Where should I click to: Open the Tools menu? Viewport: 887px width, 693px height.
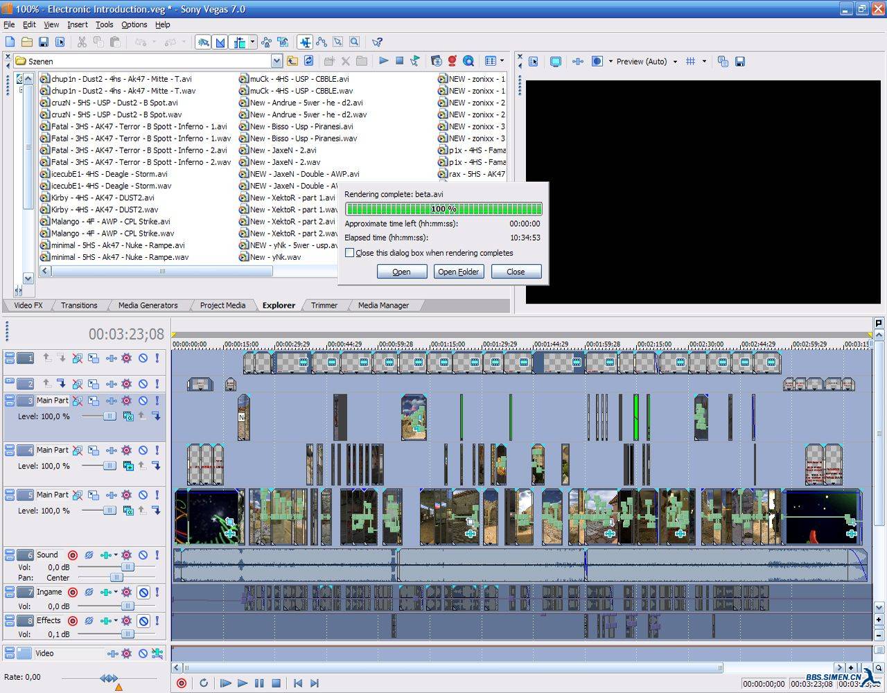pos(104,24)
